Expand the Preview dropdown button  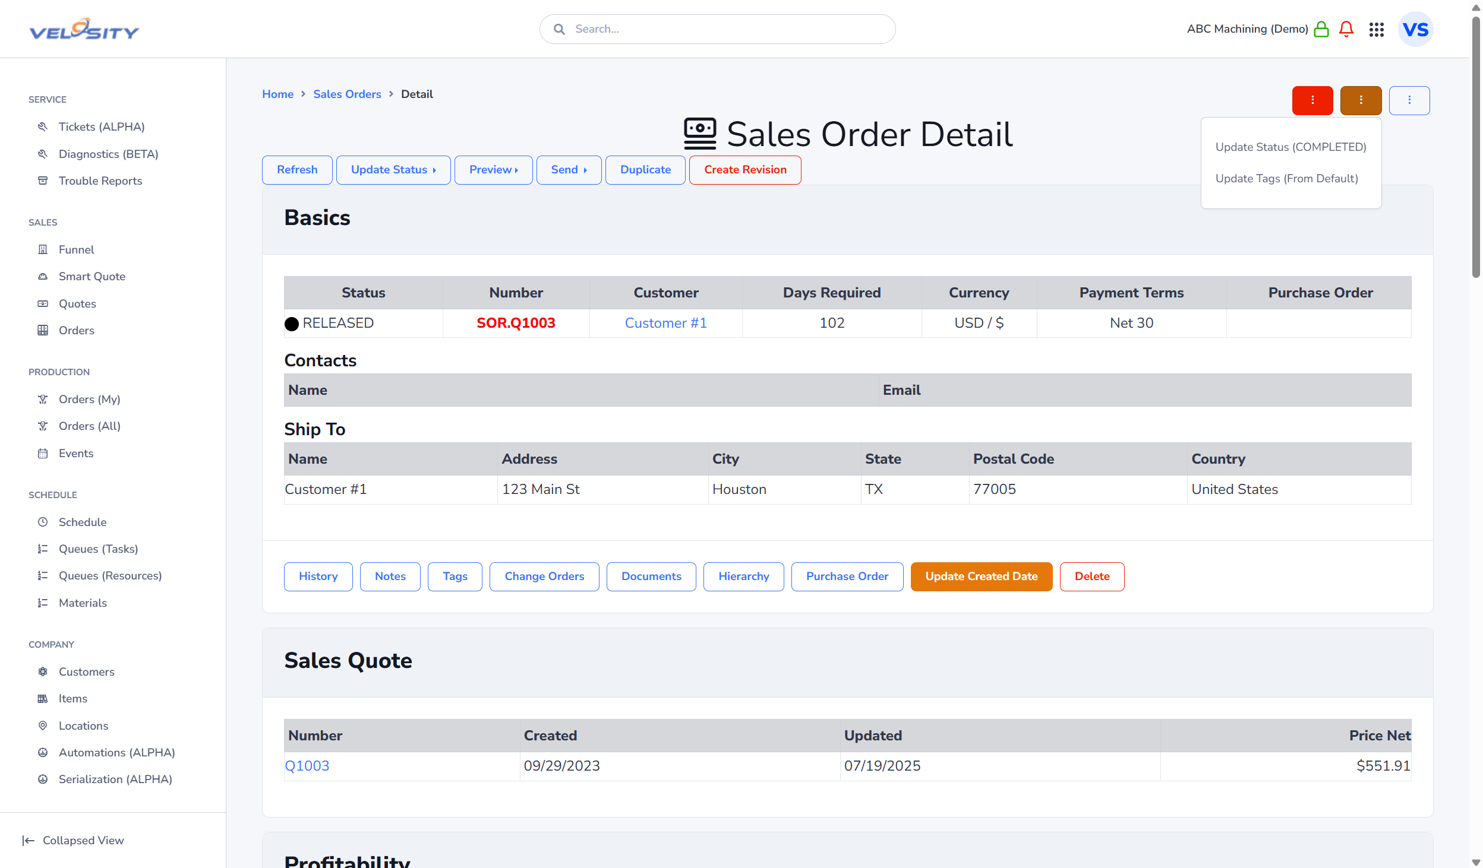click(x=493, y=170)
